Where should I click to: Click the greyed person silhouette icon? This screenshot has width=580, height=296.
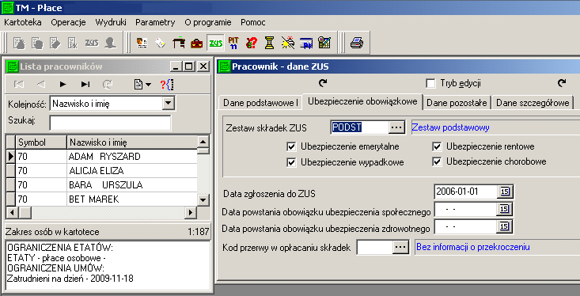110,44
